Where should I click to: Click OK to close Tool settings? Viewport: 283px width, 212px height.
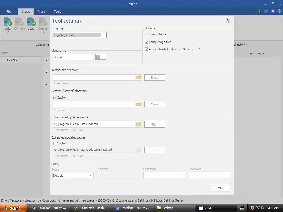(x=220, y=188)
